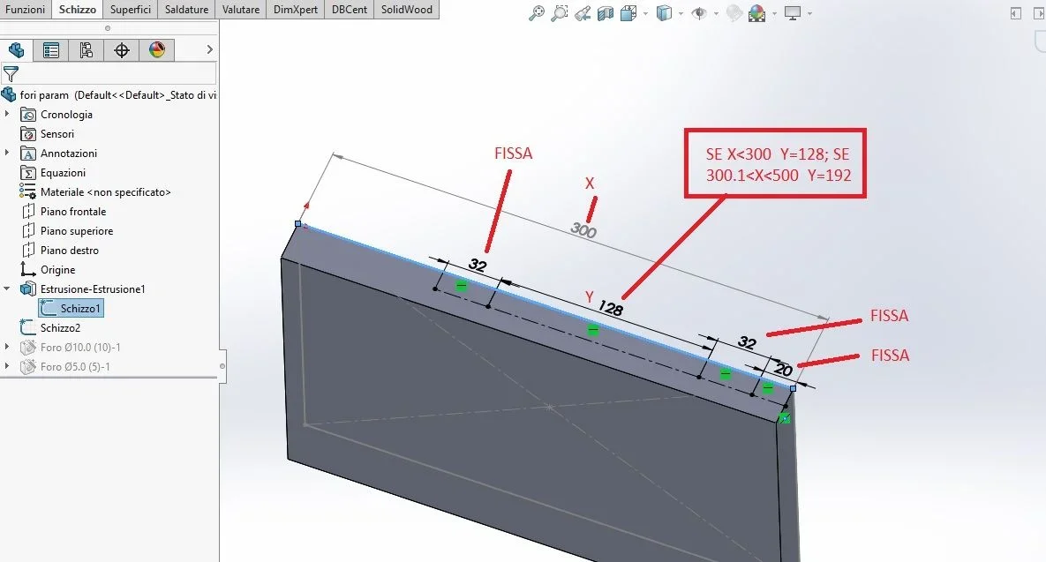Click the filter funnel icon
The image size is (1046, 562).
point(11,73)
